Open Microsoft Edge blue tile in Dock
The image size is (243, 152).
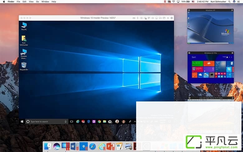(83, 146)
